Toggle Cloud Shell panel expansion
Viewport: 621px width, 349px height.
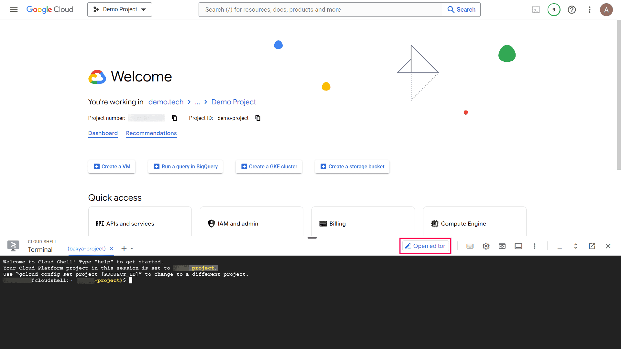coord(576,246)
